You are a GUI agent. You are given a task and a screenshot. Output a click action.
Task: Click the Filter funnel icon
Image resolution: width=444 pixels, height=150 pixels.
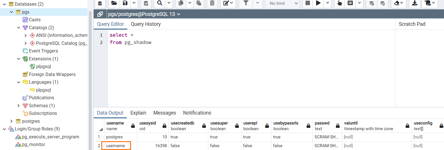pos(246,3)
